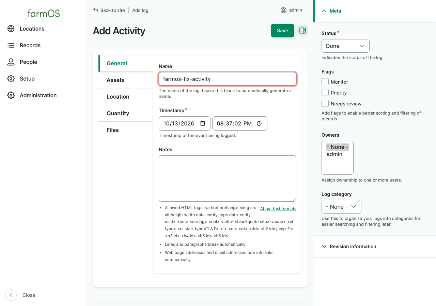The image size is (436, 306).
Task: Select admin in the Owners list
Action: pos(337,154)
